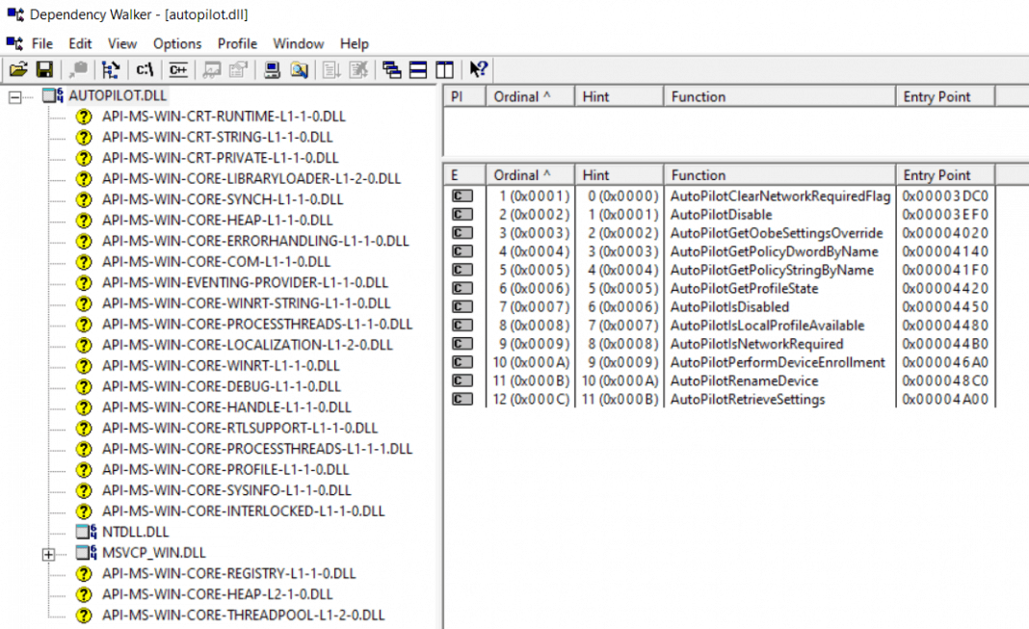Tile windows vertically via toolbar icon

coord(444,69)
